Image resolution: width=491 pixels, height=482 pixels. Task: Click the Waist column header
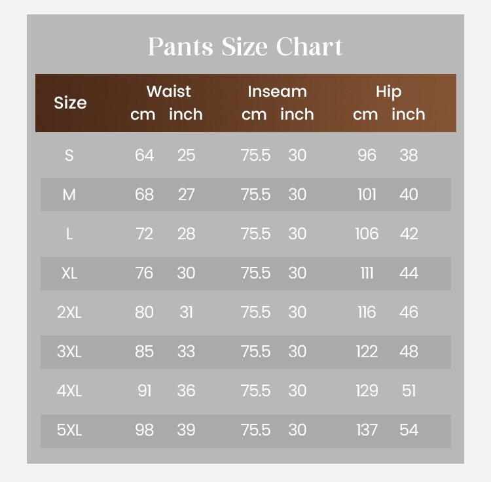click(x=168, y=92)
